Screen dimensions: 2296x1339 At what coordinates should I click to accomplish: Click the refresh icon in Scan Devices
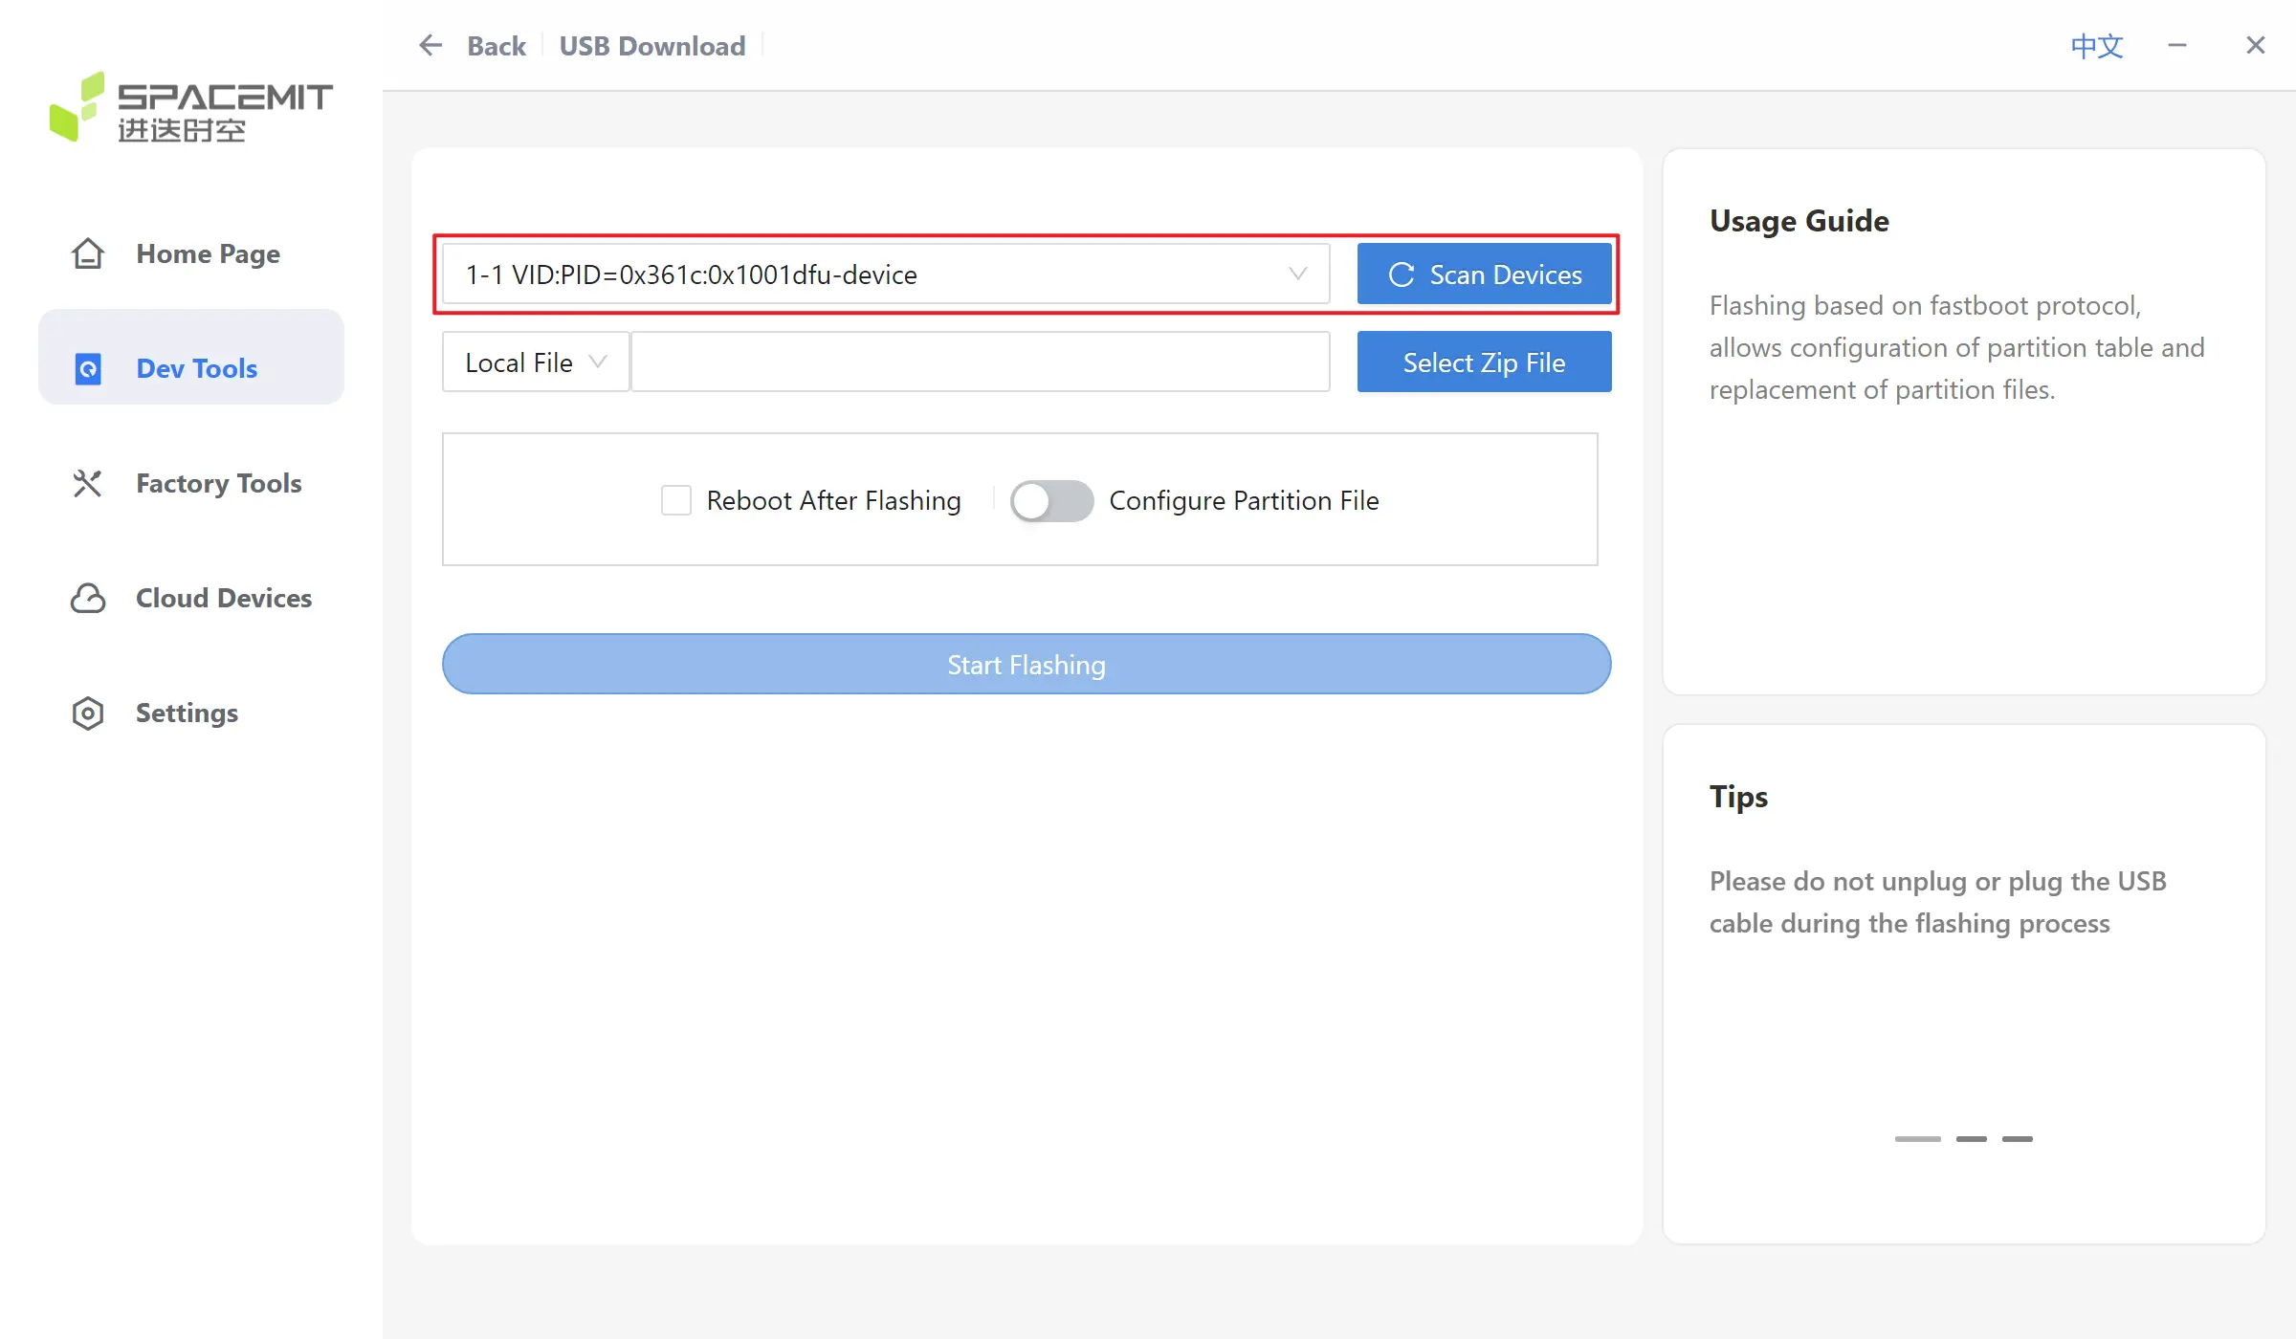click(x=1402, y=274)
